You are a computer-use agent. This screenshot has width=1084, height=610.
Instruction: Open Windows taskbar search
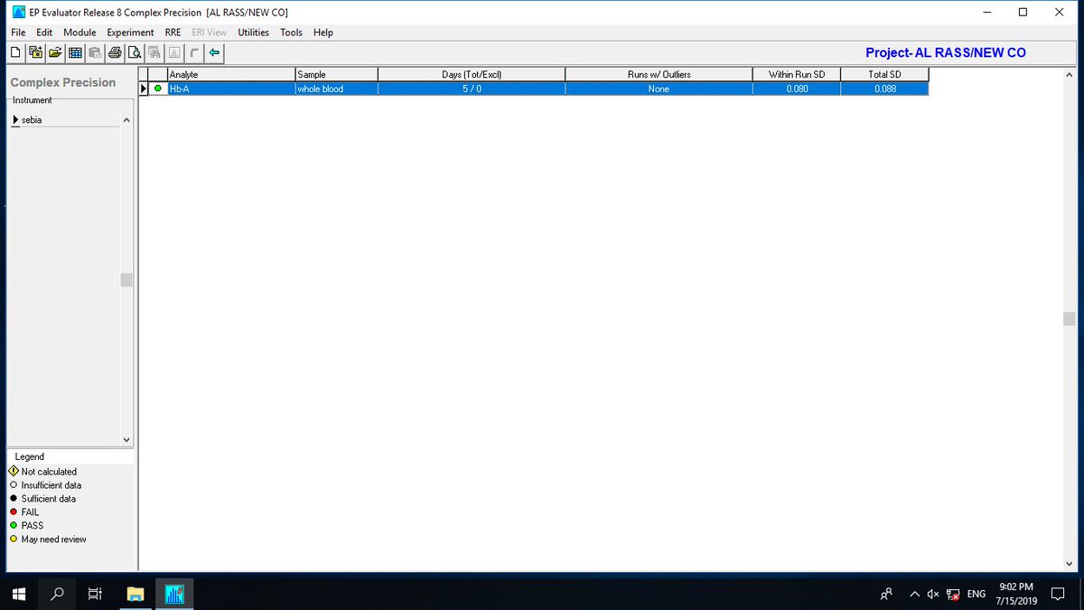pyautogui.click(x=58, y=594)
